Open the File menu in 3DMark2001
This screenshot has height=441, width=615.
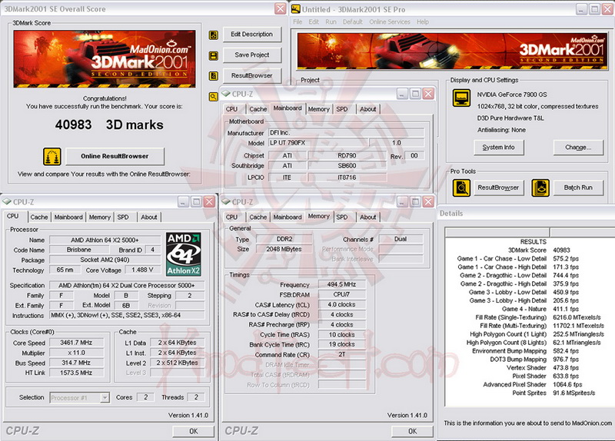point(298,22)
